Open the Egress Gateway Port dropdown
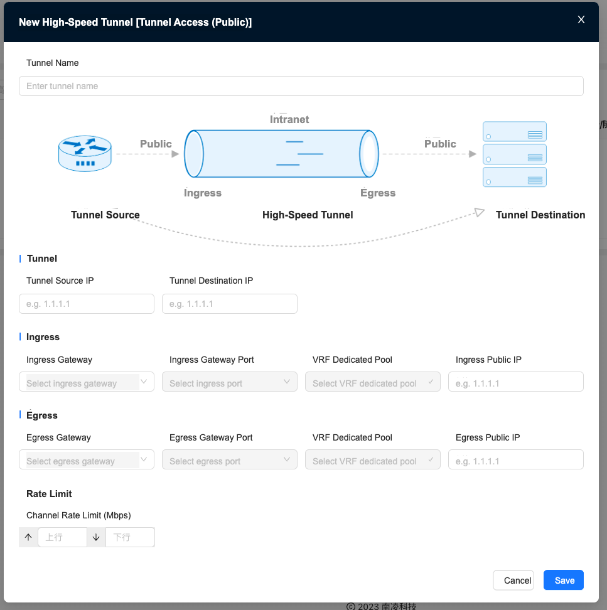 [x=230, y=459]
